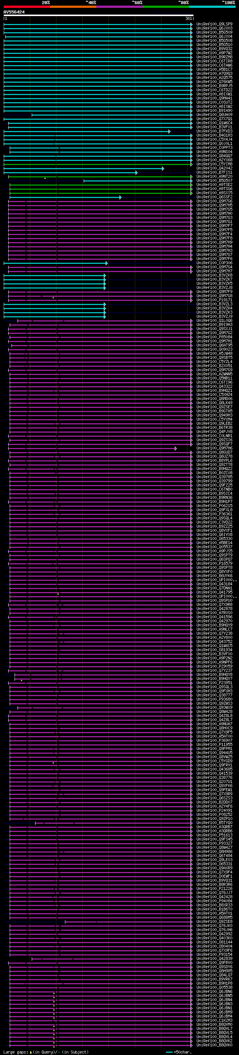The image size is (239, 1055).
Task: Select the UniRef100_Q1L0Q6 label
Action: (x=214, y=321)
